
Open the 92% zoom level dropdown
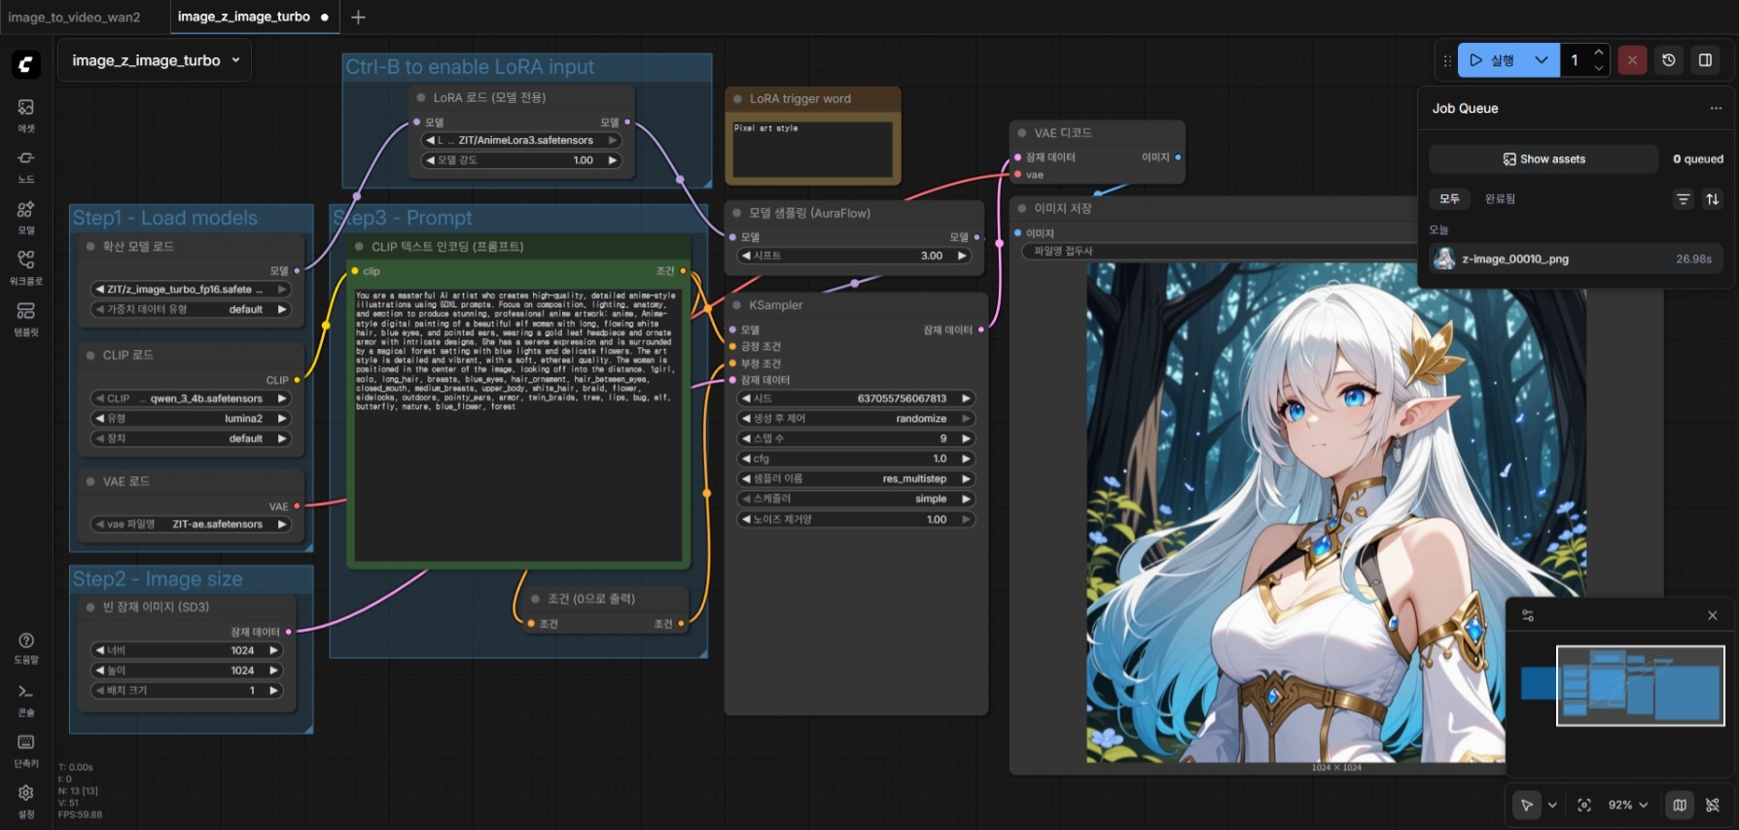(x=1628, y=805)
